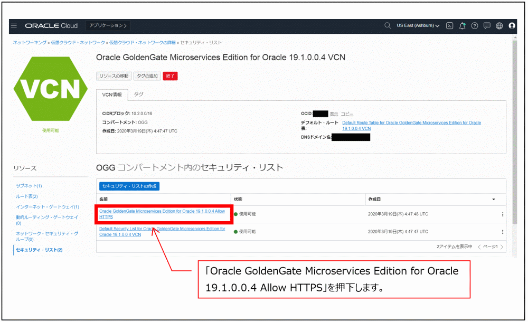Click the Oracle Cloud logo
This screenshot has height=322, width=528.
point(51,25)
